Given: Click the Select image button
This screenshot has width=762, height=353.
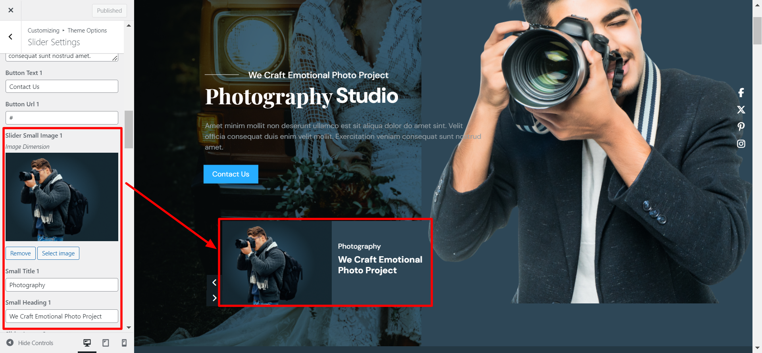Looking at the screenshot, I should [58, 253].
